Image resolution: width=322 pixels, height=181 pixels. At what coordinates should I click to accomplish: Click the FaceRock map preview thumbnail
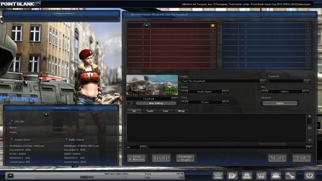[152, 85]
